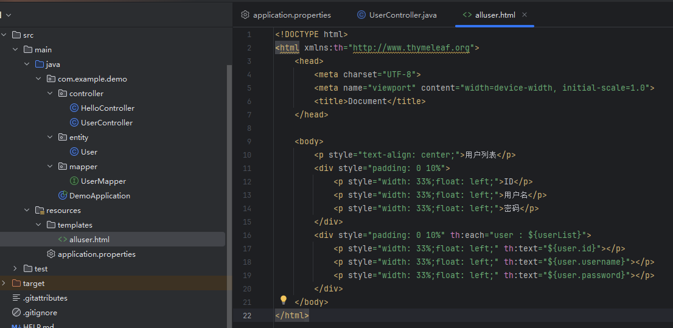Viewport: 673px width, 328px height.
Task: Open the thymeleaf.org namespace URL link
Action: pyautogui.click(x=411, y=47)
